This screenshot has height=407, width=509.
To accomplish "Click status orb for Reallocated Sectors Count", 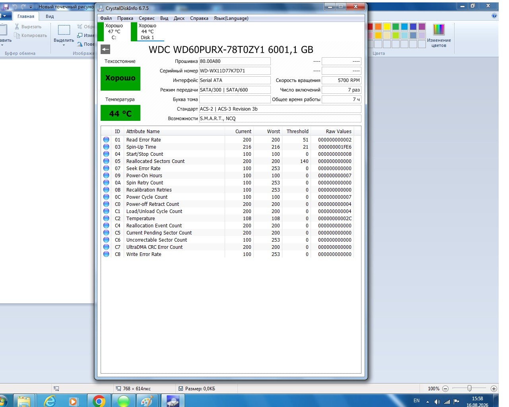I will [x=106, y=161].
